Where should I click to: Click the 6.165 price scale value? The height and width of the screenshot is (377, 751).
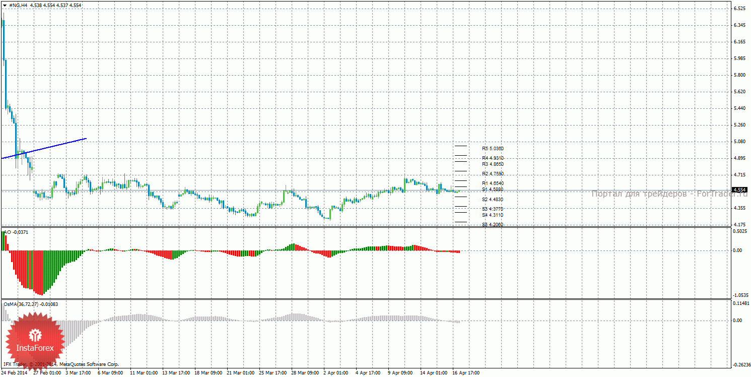coord(739,42)
